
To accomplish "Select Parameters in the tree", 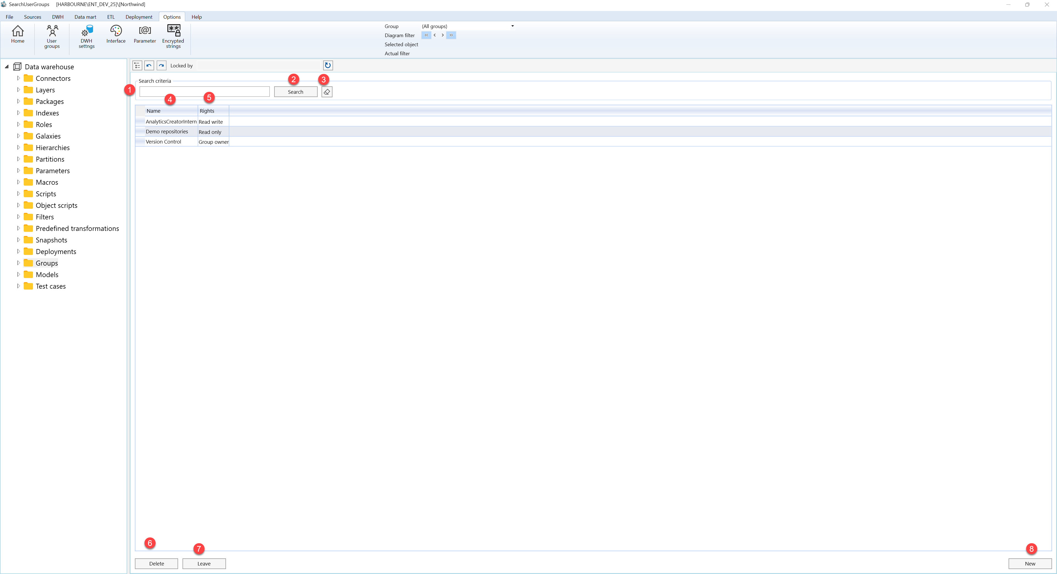I will coord(53,170).
